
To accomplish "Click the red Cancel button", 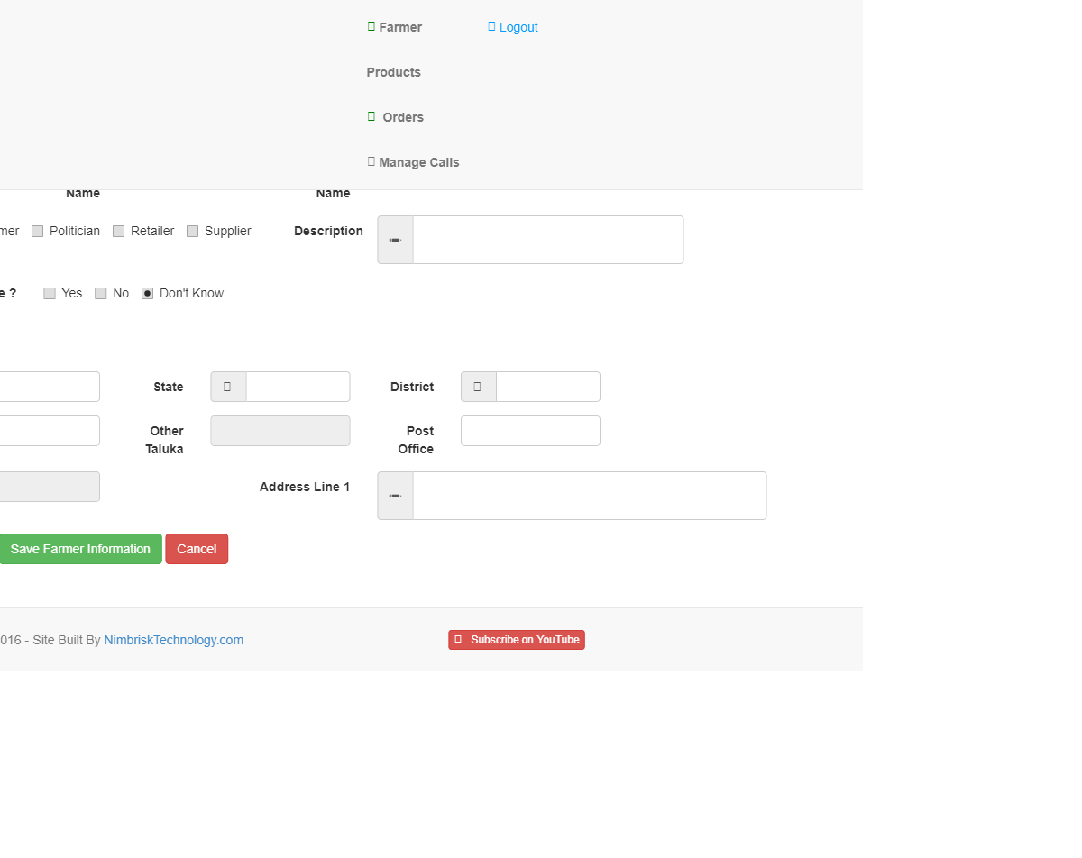I will 197,549.
